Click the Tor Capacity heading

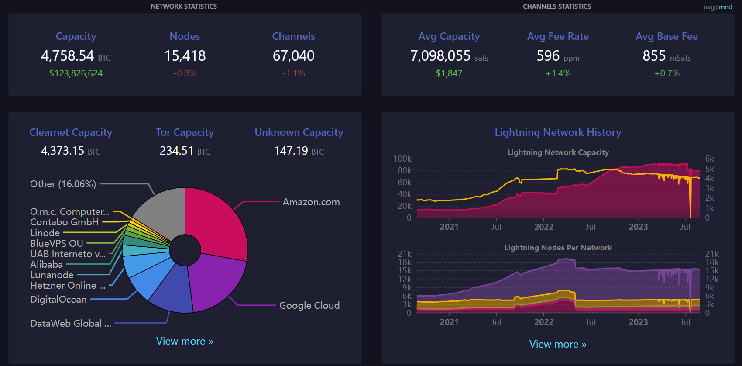point(185,132)
